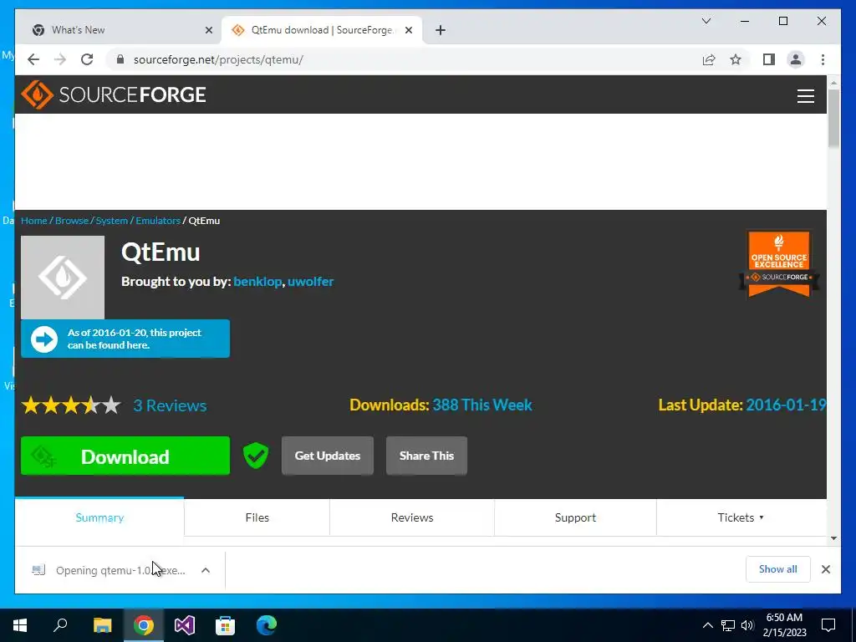This screenshot has width=856, height=642.
Task: Click the green shield checkmark icon
Action: click(x=256, y=456)
